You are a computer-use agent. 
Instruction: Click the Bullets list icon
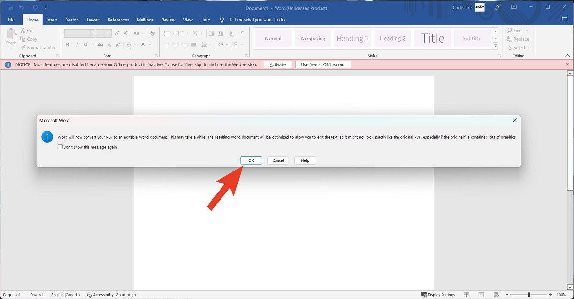pos(166,33)
